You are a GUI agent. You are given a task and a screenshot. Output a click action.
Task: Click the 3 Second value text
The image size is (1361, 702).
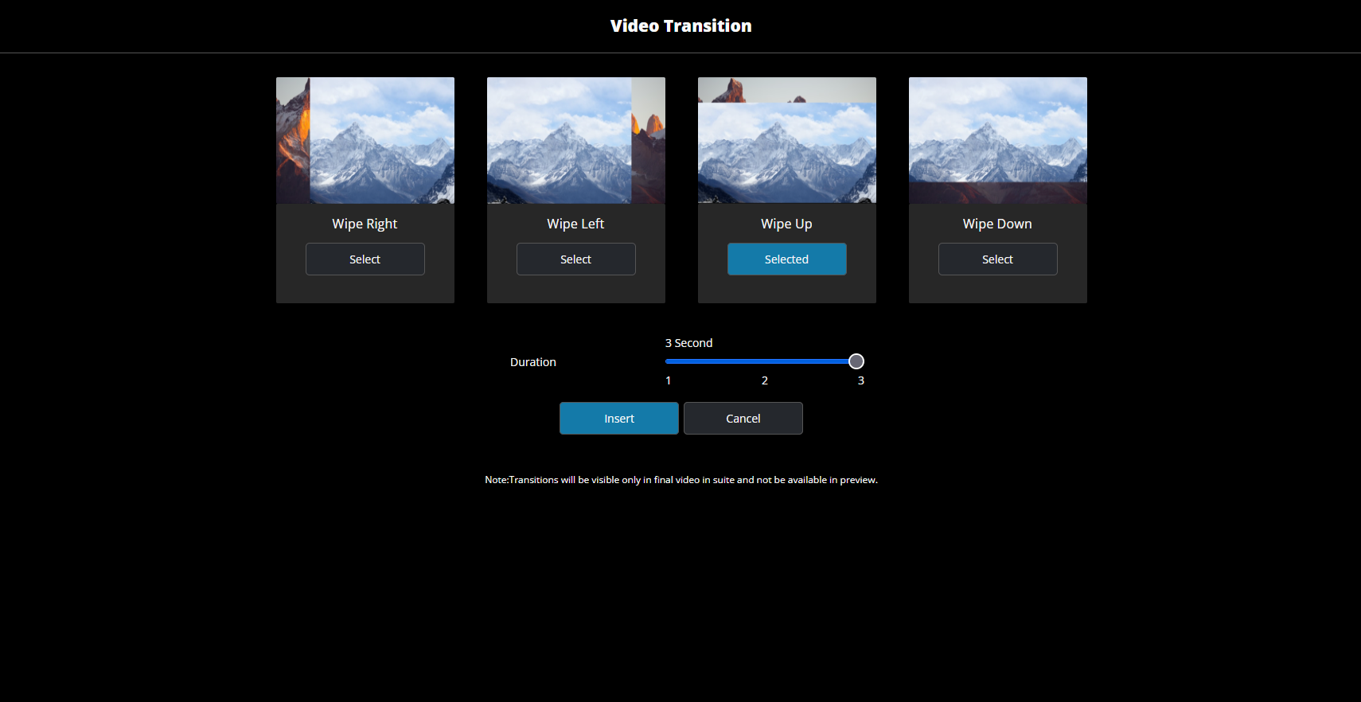(688, 343)
